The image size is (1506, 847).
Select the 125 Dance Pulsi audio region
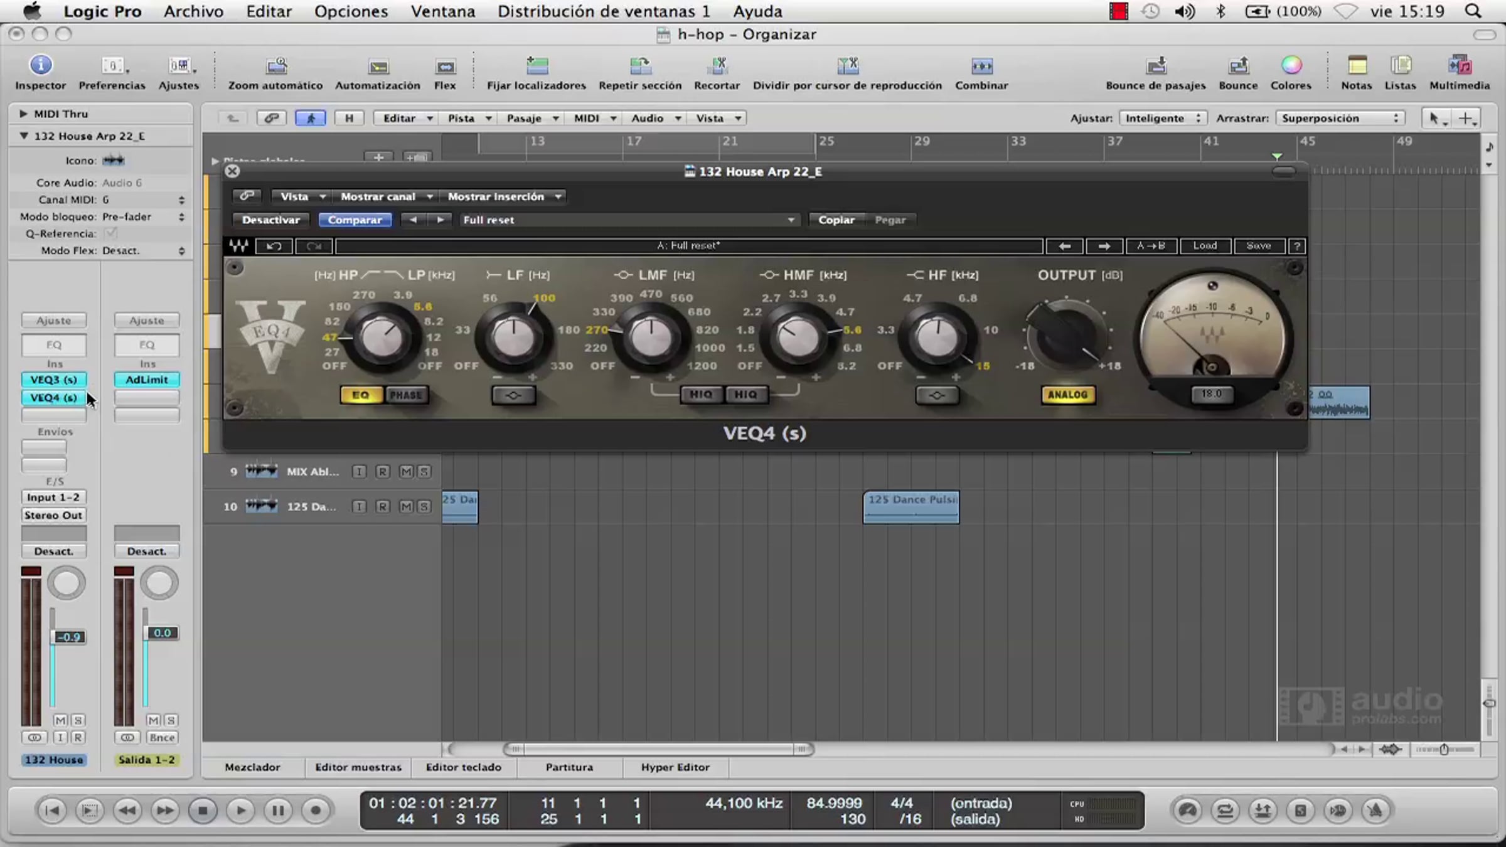click(911, 507)
